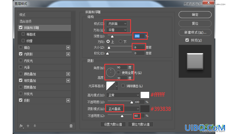Click the highlight 不透明度 100 input field
The image size is (228, 134).
pos(139,102)
